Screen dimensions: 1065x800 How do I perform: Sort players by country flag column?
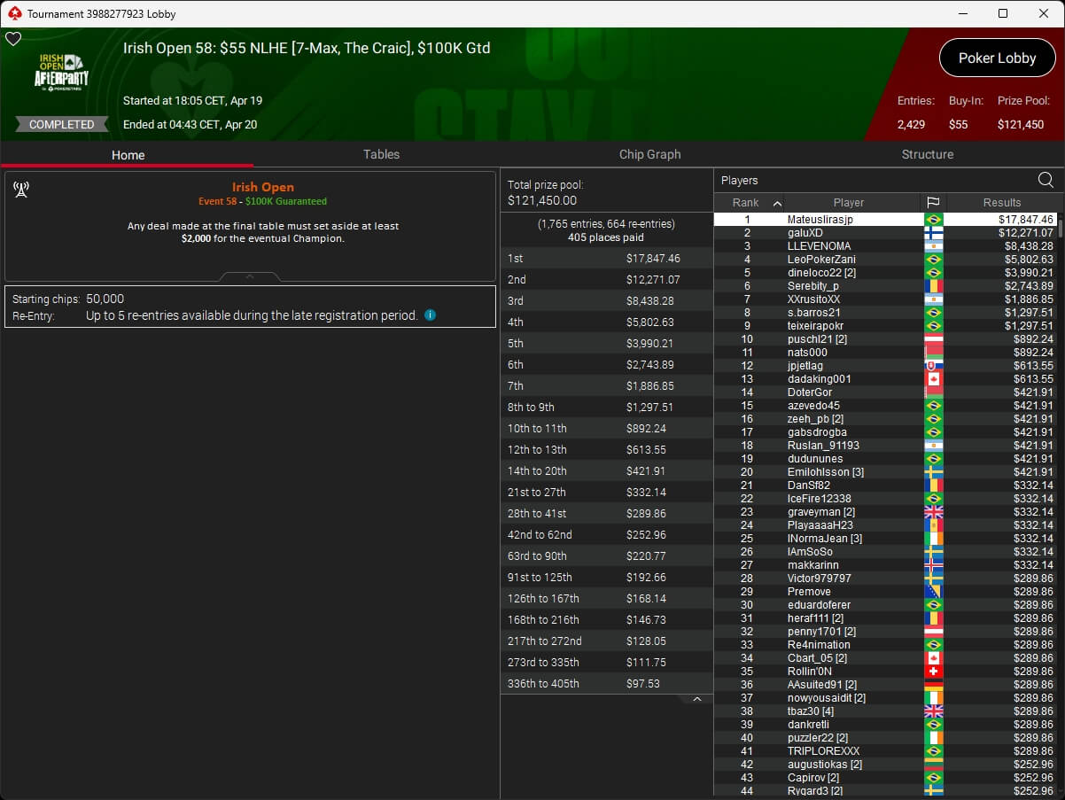[x=933, y=202]
